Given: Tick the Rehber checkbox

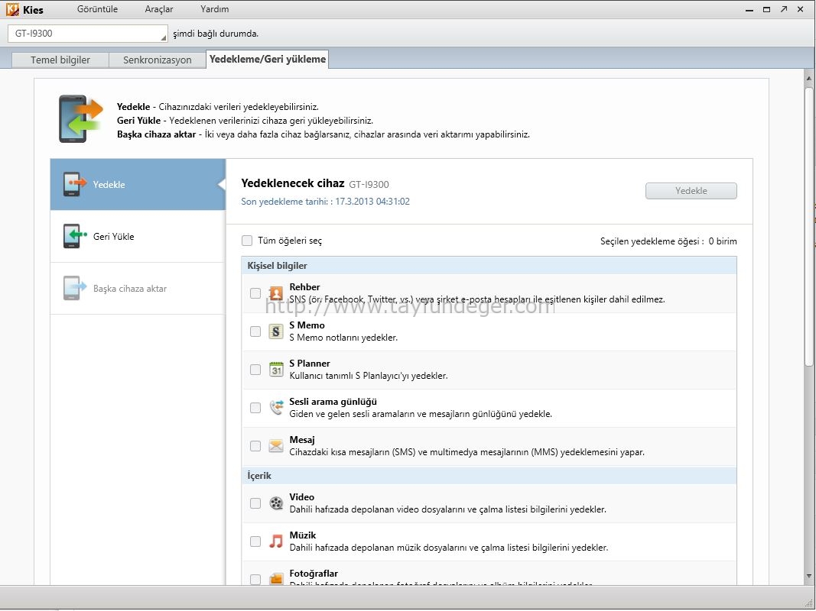Looking at the screenshot, I should 255,293.
